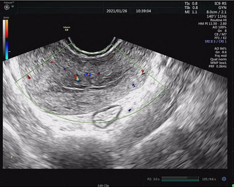
Task: Click the P2: 3.0 s clip setting
Action: point(153,179)
